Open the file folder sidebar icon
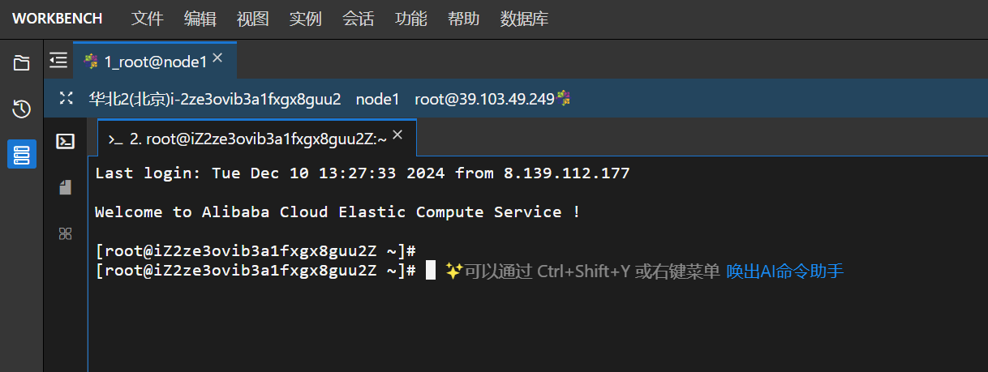 coord(22,63)
